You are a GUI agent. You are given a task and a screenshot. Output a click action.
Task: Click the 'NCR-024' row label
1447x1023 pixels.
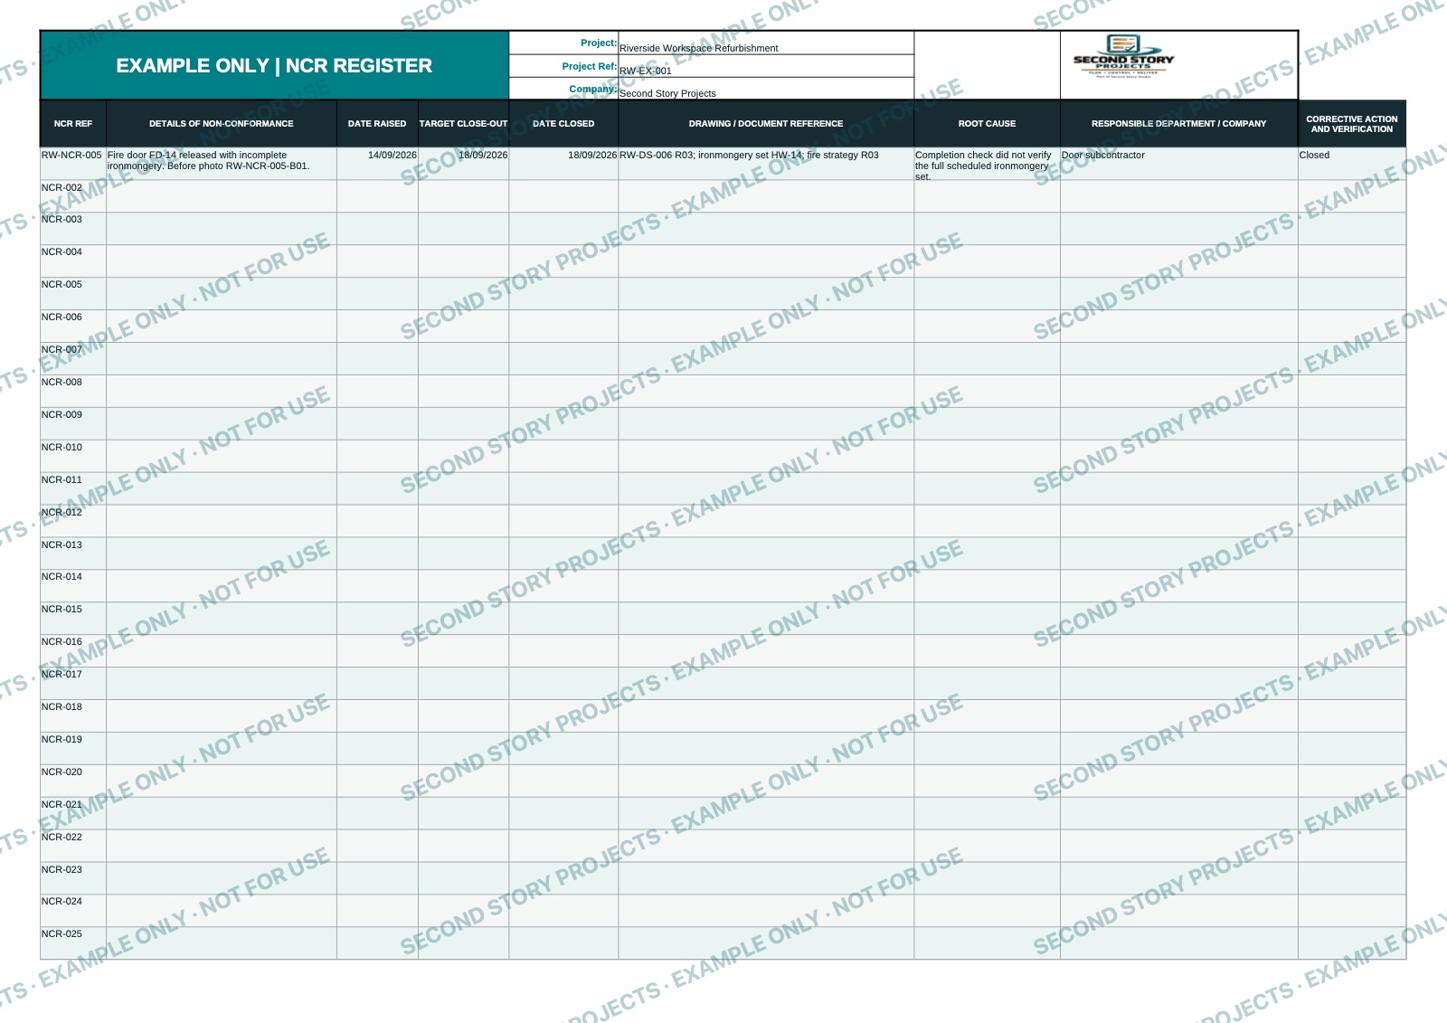61,901
